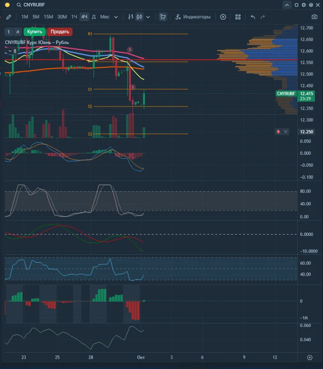Click the upper S signal marker near 12.600
Viewport: 323px width, 369px height.
(130, 50)
